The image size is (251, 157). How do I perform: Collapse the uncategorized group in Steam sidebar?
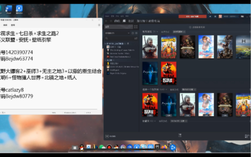pyautogui.click(x=106, y=60)
